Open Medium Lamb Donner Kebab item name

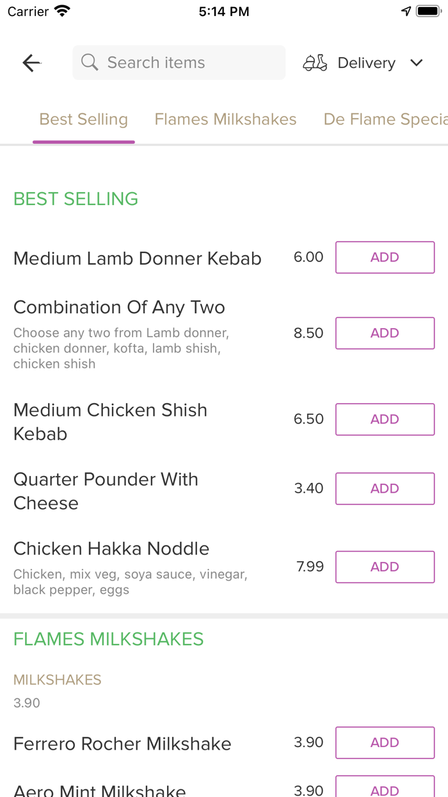tap(138, 258)
